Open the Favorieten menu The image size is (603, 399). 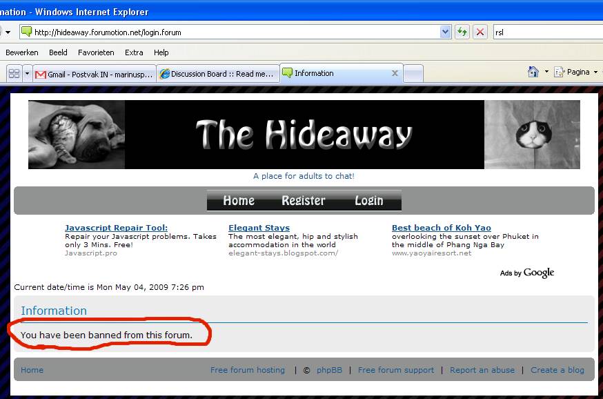point(96,52)
